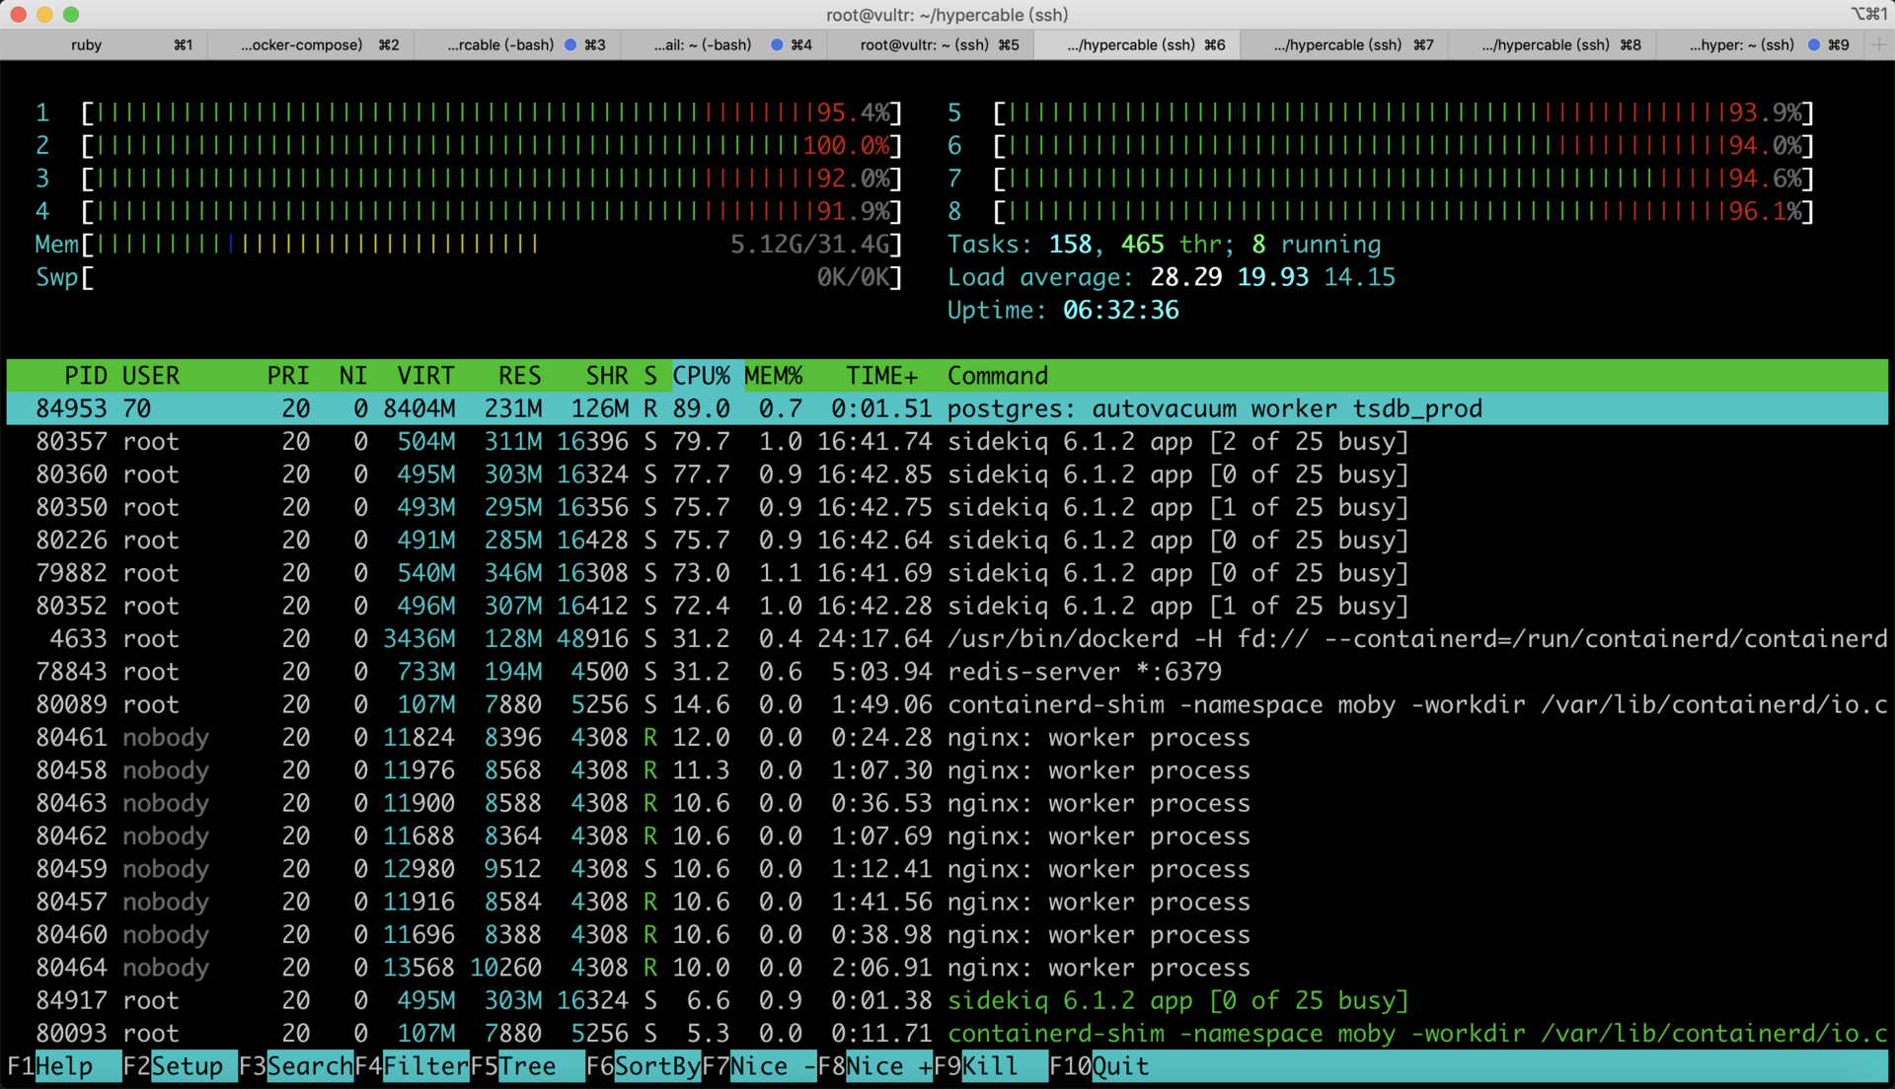This screenshot has width=1895, height=1089.
Task: Select sidekiq process with PID 80357
Action: tap(947, 442)
